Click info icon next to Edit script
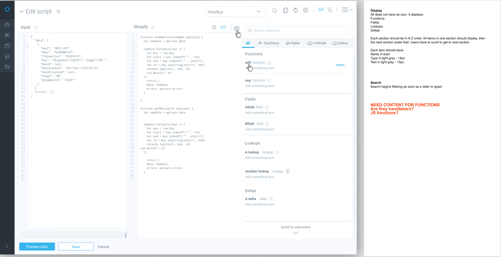 [x=58, y=12]
